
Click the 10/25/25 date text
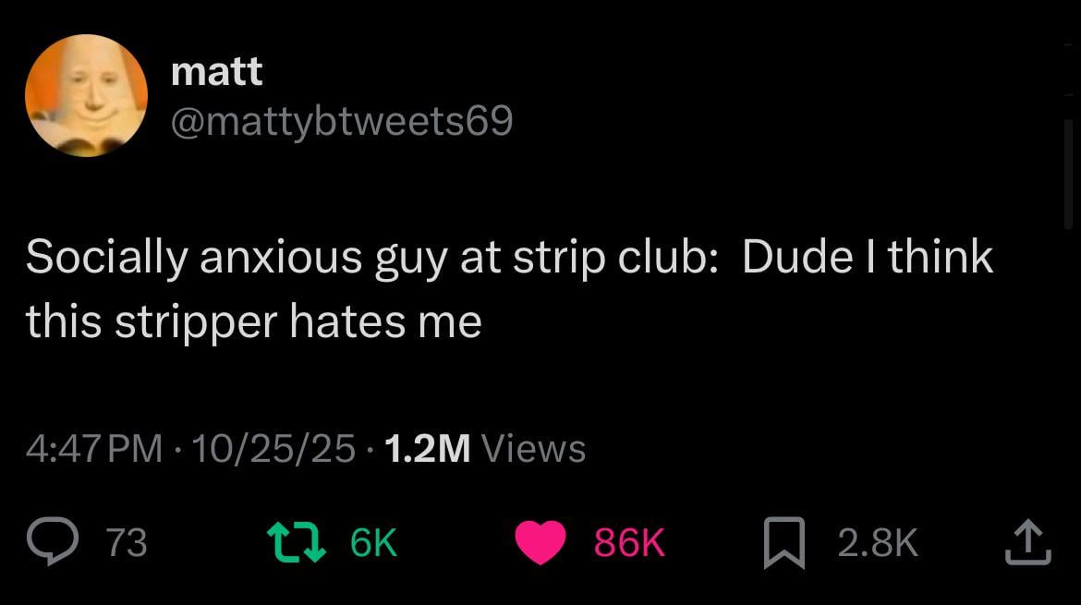pyautogui.click(x=273, y=449)
